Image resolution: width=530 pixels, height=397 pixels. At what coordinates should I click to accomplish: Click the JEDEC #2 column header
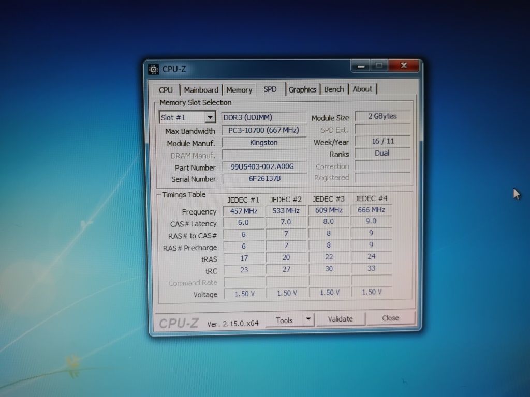click(x=286, y=200)
